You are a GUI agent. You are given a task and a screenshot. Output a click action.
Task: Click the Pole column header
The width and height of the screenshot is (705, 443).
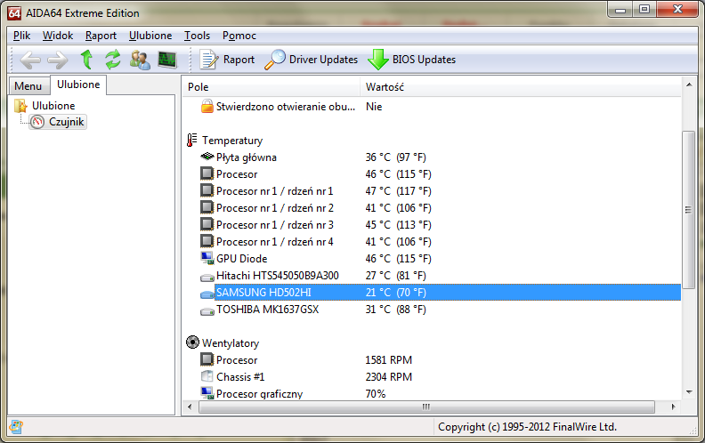[x=271, y=87]
